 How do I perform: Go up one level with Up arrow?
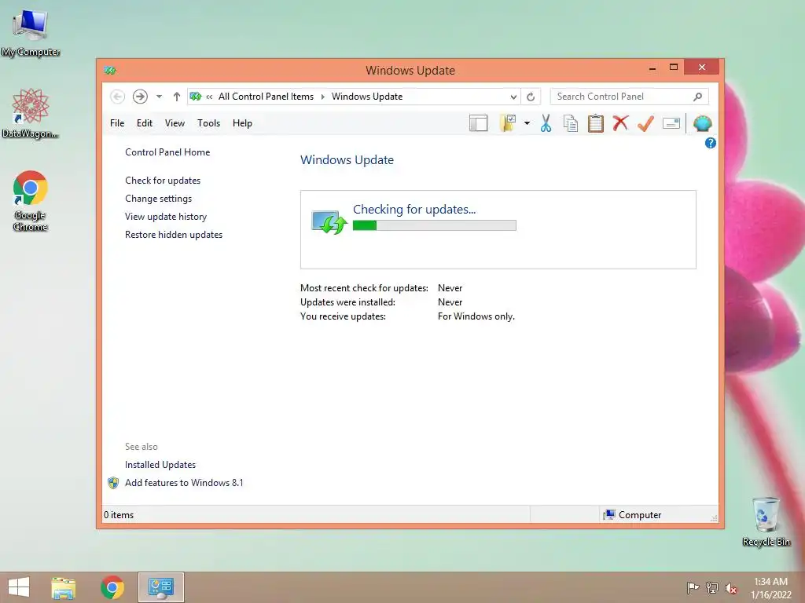(177, 97)
